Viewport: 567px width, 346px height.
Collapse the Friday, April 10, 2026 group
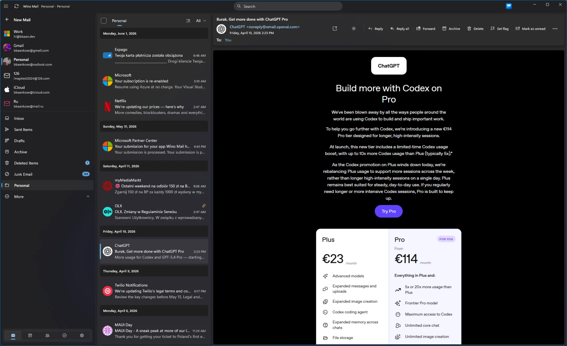click(154, 232)
